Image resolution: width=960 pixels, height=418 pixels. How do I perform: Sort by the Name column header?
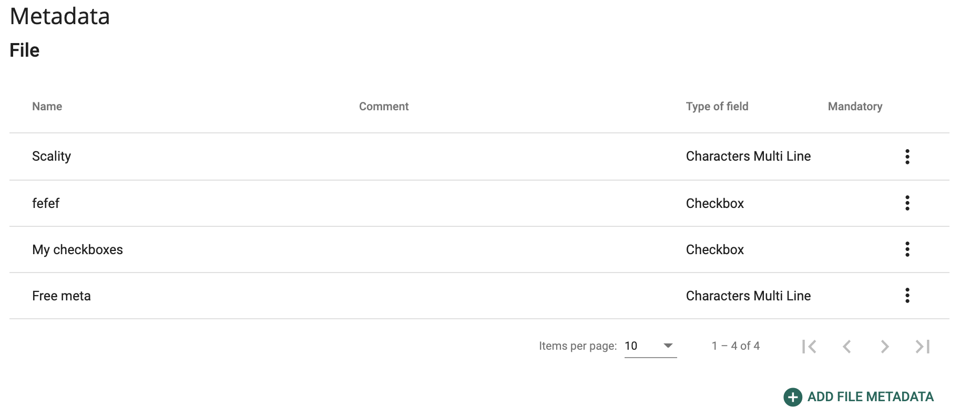(x=47, y=107)
